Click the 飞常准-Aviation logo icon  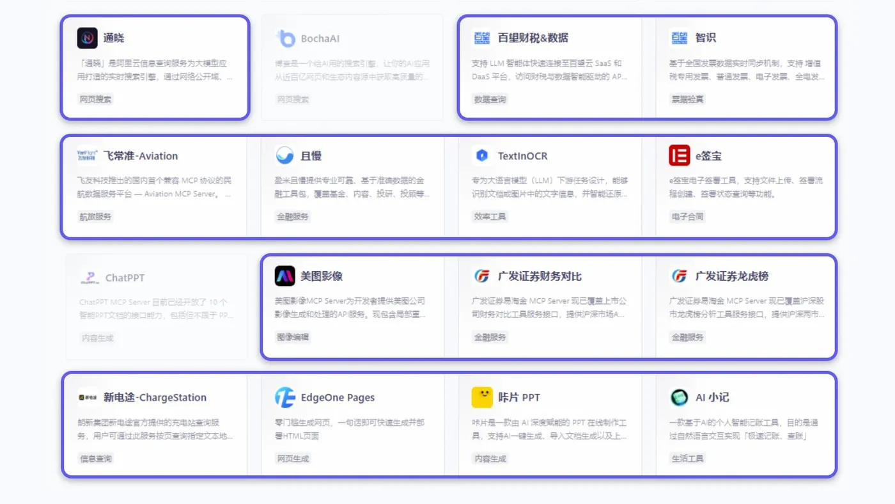tap(87, 155)
